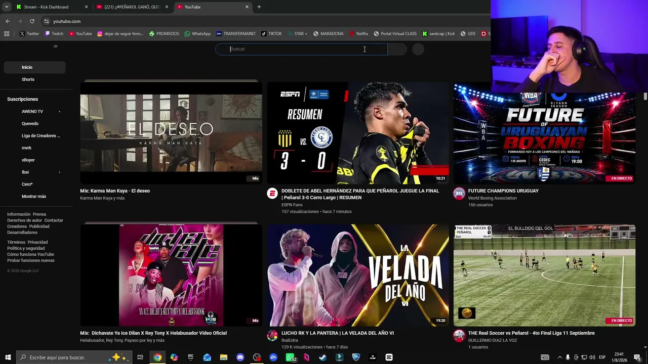648x364 pixels.
Task: Open Cómo funciona YouTube link
Action: 30,254
